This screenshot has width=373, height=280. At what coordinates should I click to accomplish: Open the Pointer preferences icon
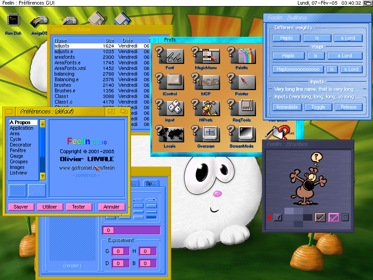[x=242, y=84]
